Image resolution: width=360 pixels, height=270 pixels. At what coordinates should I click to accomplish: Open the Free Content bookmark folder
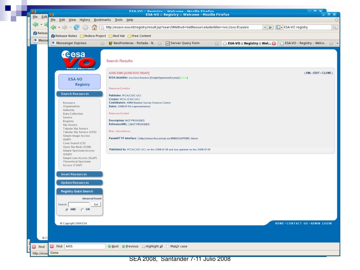pyautogui.click(x=139, y=36)
